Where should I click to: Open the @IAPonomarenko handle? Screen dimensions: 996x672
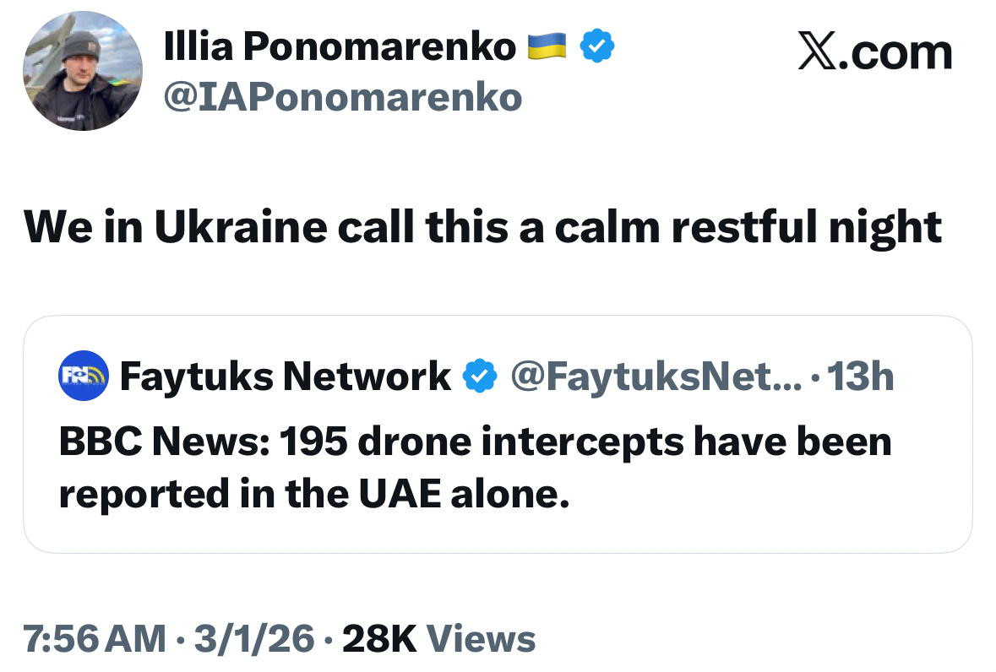[x=342, y=98]
